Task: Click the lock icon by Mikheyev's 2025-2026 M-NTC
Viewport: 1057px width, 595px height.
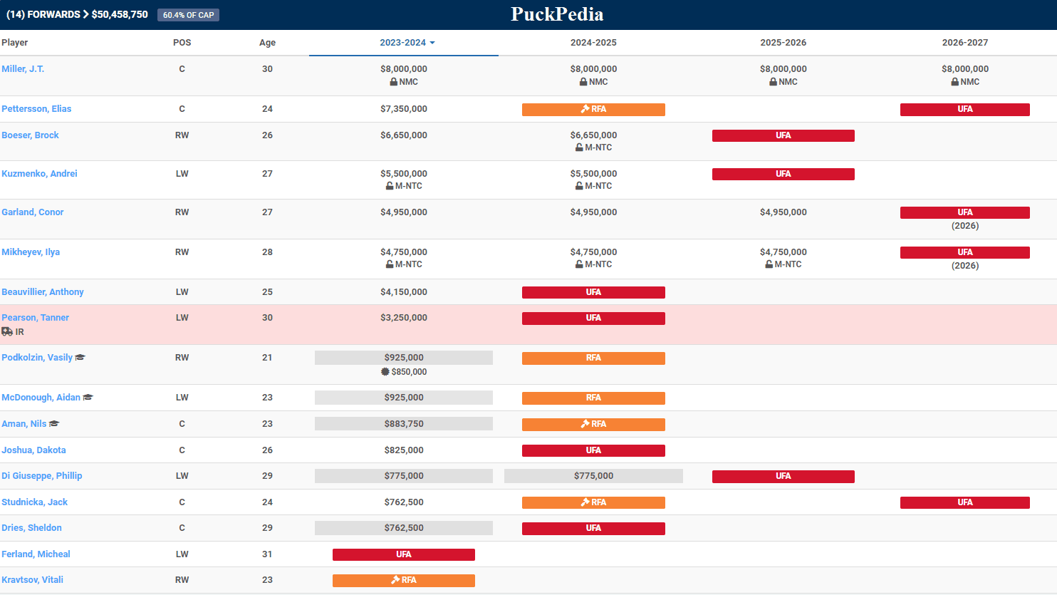Action: click(x=769, y=264)
